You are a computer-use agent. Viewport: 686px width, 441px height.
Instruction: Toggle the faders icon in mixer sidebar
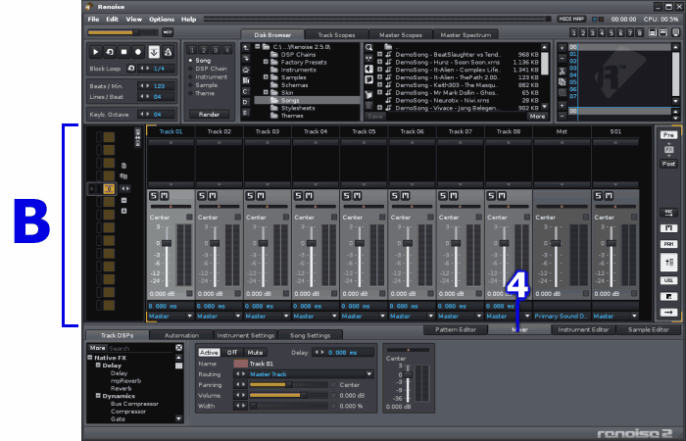[x=668, y=263]
